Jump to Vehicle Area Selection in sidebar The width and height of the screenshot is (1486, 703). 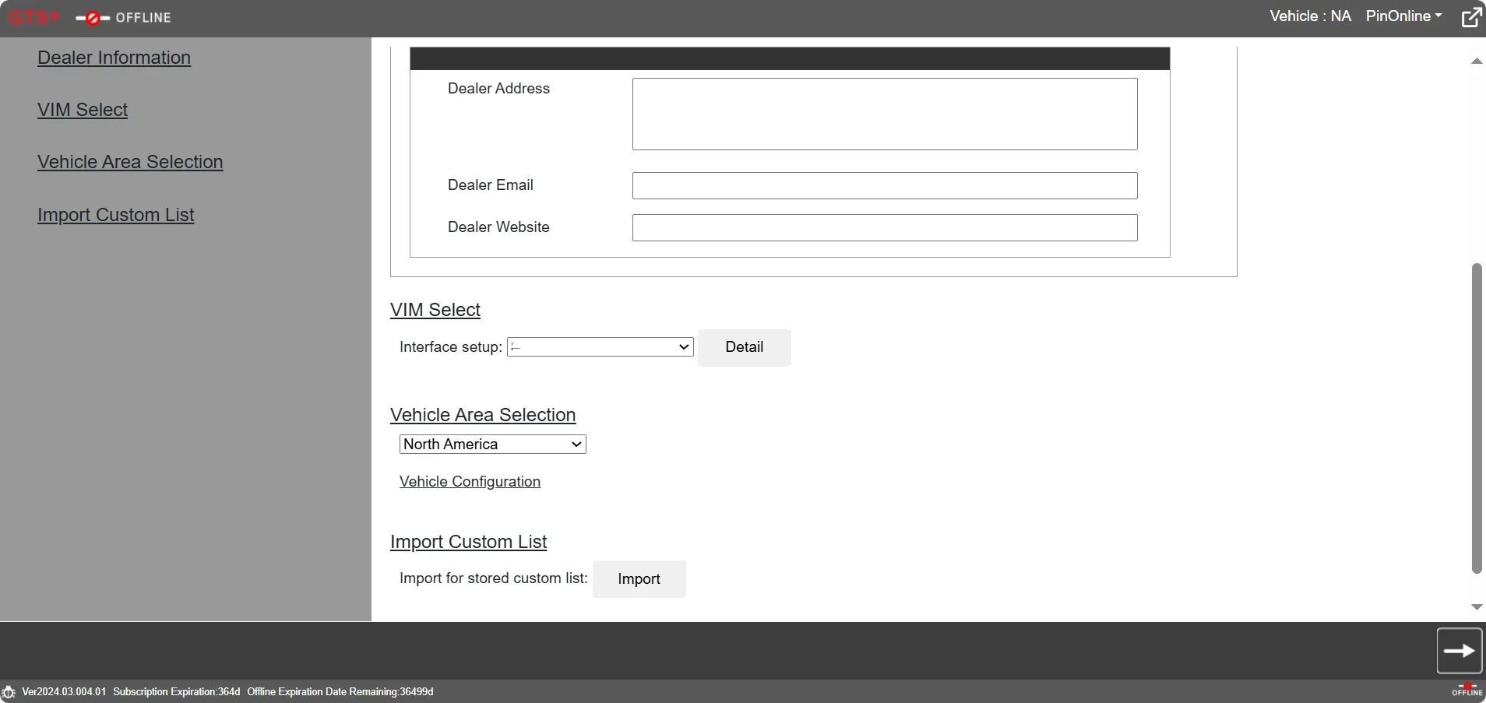(130, 162)
